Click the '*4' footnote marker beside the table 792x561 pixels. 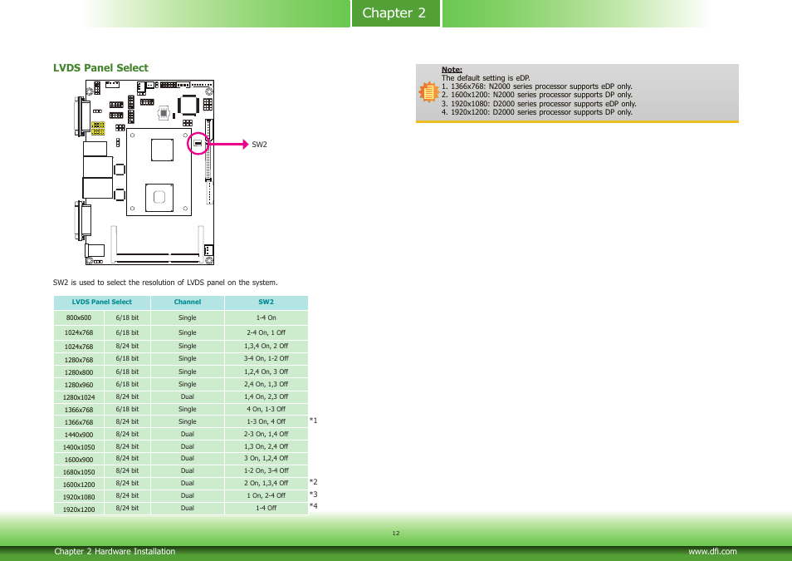coord(313,506)
